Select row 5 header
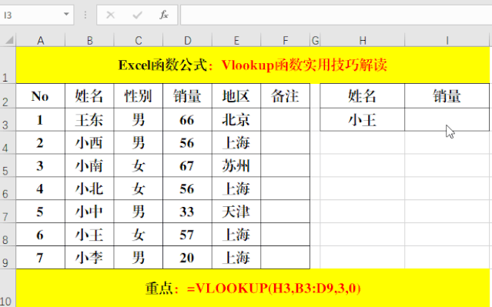This screenshot has width=492, height=307. point(8,165)
